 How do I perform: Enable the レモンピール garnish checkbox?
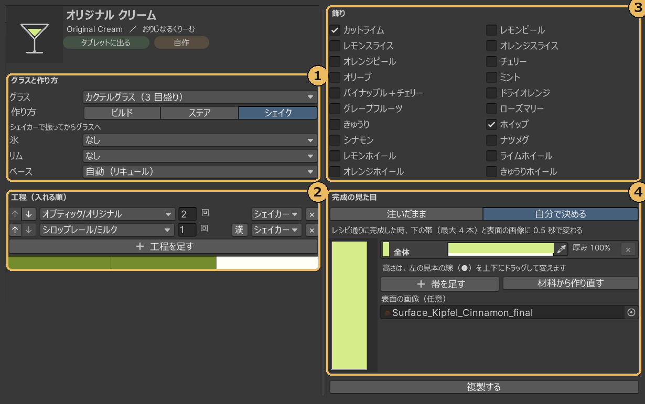491,30
